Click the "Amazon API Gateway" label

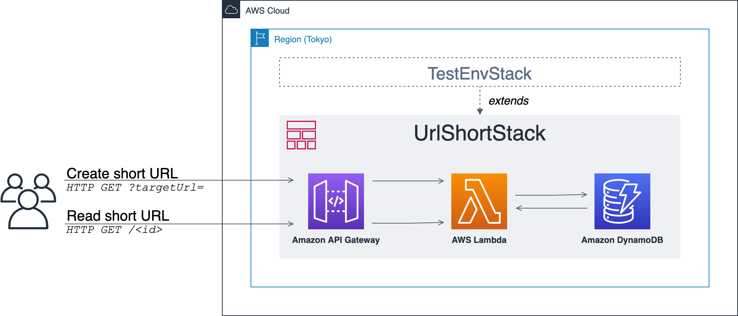[x=336, y=240]
